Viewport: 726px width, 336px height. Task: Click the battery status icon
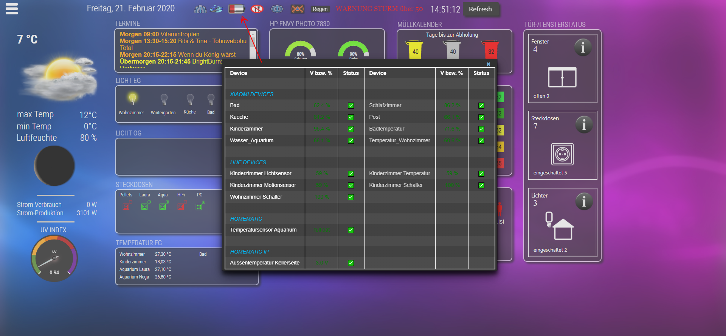tap(237, 9)
